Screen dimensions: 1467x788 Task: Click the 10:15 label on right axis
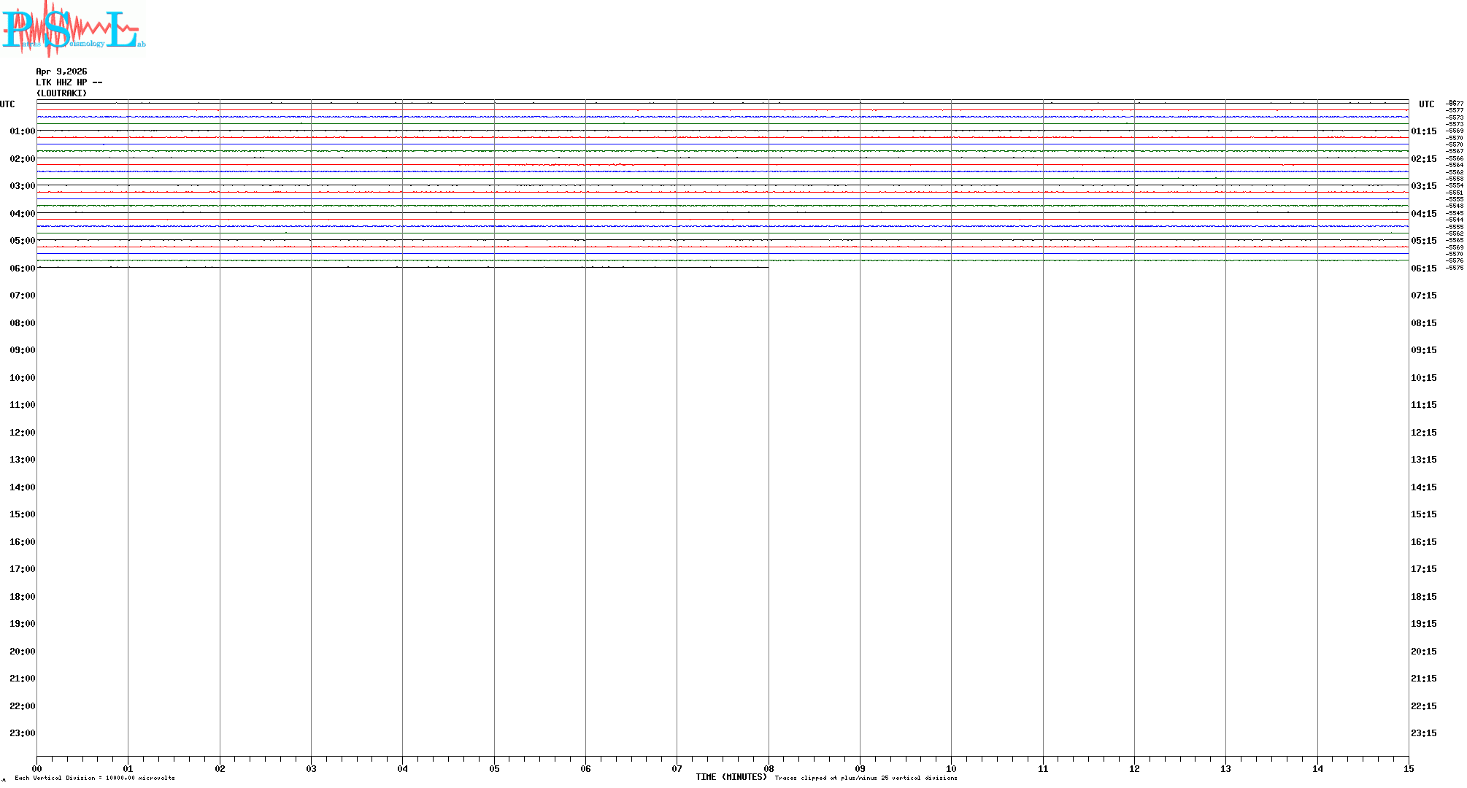[1423, 378]
